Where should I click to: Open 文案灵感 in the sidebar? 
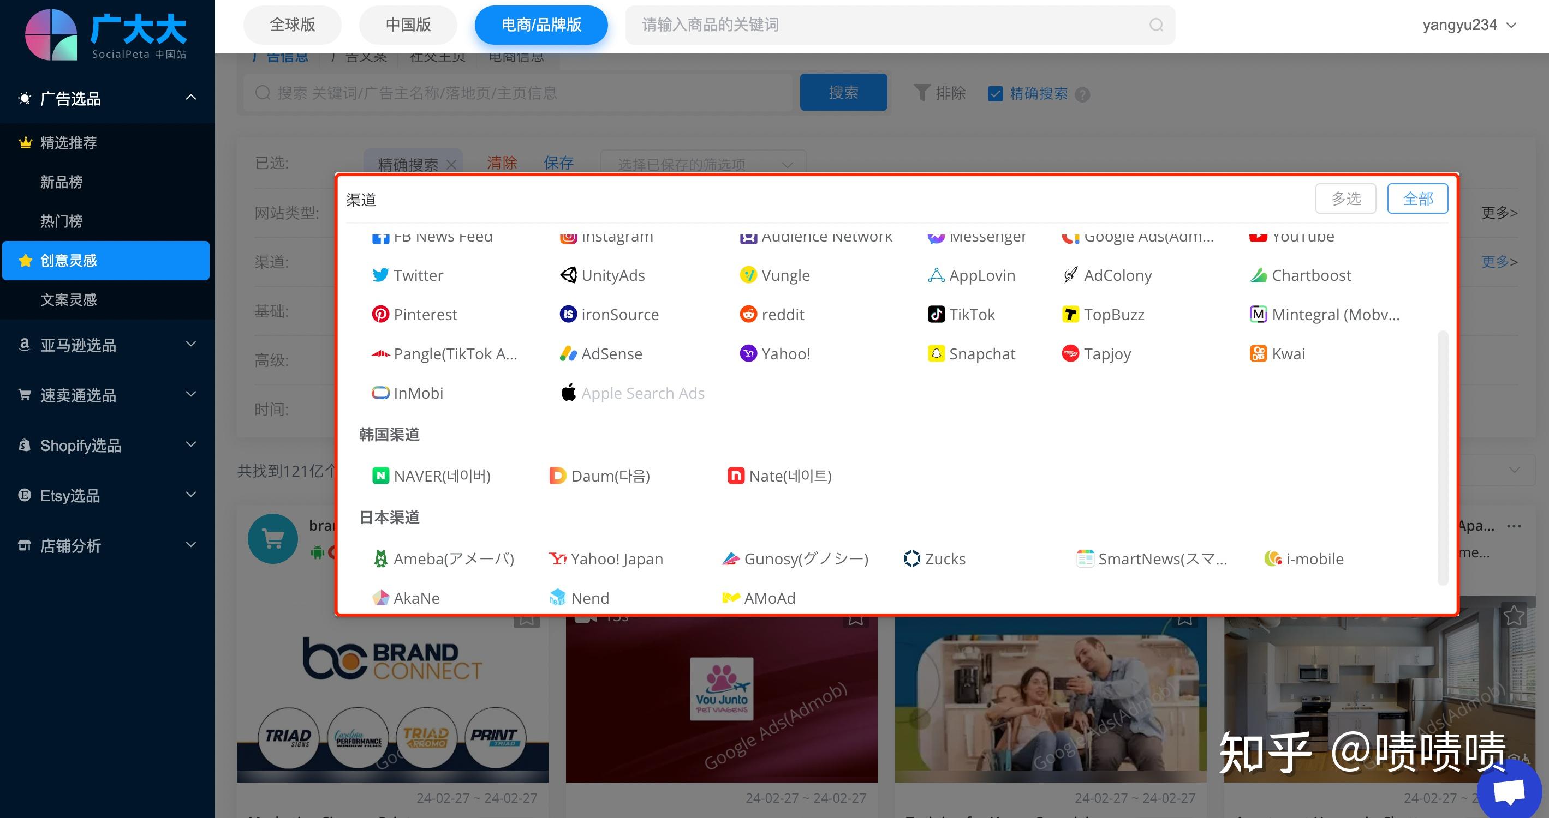coord(69,300)
